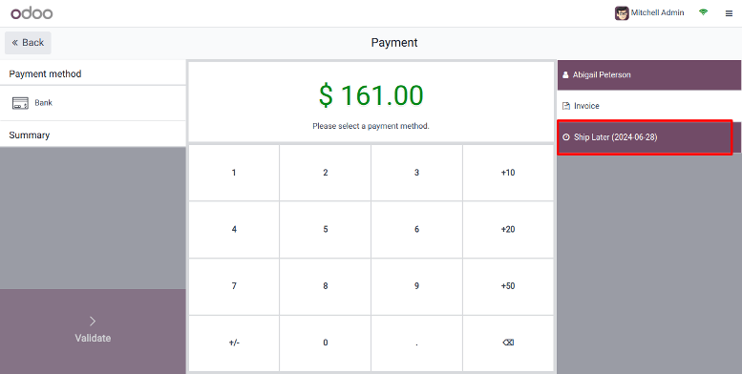Select the Bank payment method
742x374 pixels.
tap(93, 103)
